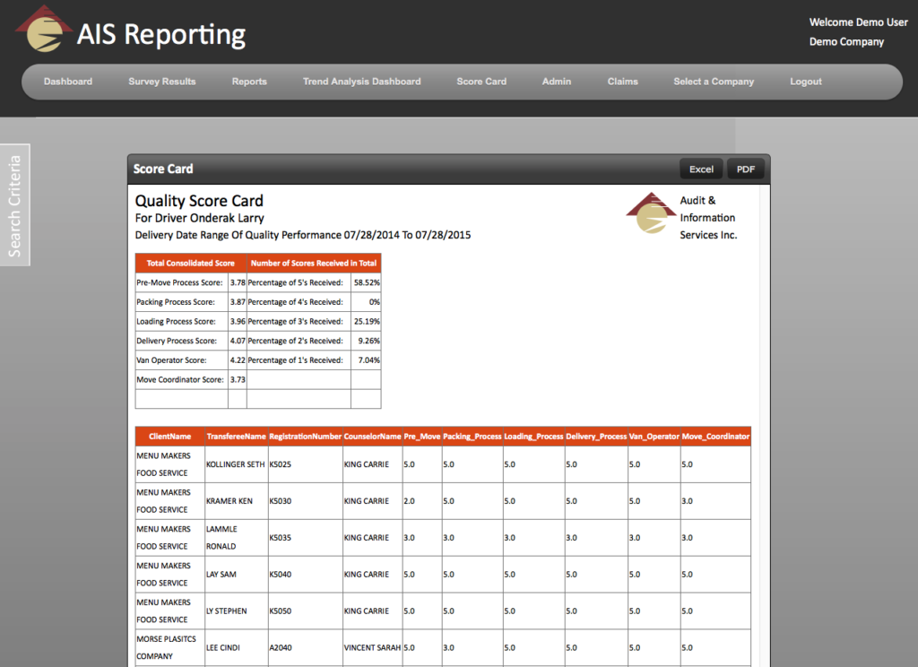Click the 9.26% value cell
Viewport: 918px width, 667px height.
click(x=367, y=341)
